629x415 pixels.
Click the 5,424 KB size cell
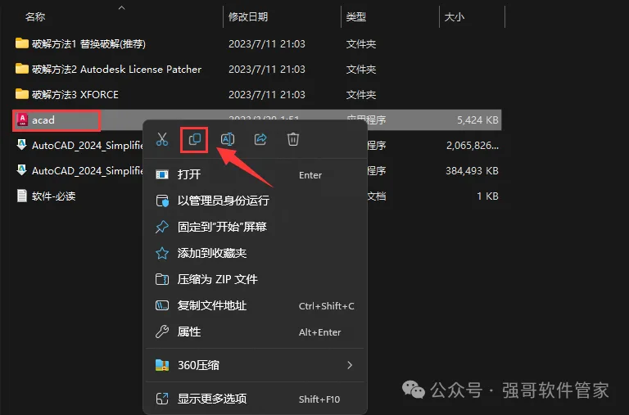coord(477,120)
